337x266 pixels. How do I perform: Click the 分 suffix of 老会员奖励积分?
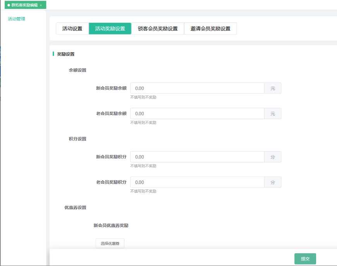tap(273, 182)
